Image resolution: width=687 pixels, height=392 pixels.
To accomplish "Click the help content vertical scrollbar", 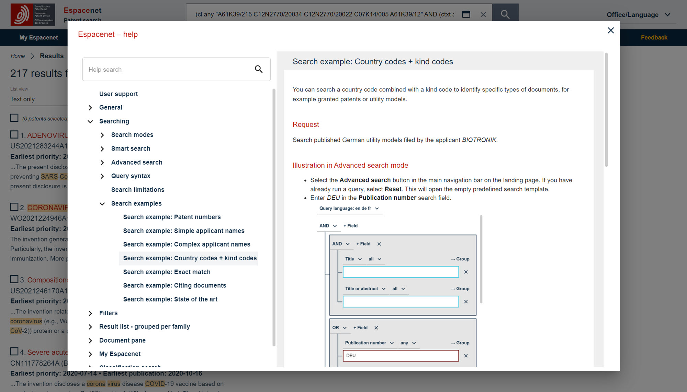I will pyautogui.click(x=606, y=110).
